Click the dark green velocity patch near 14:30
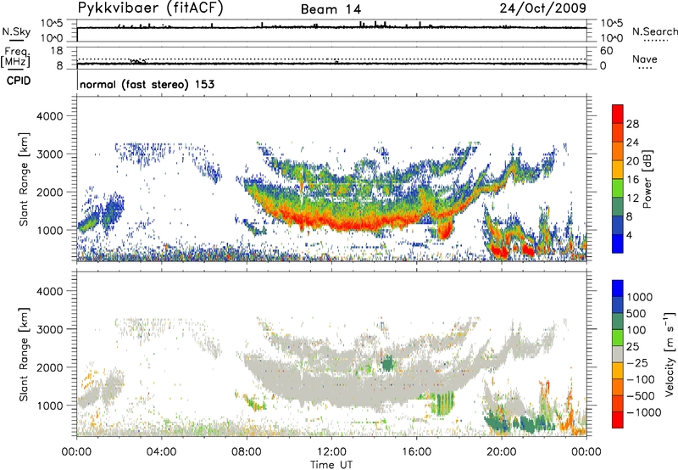This screenshot has width=678, height=470. 388,362
